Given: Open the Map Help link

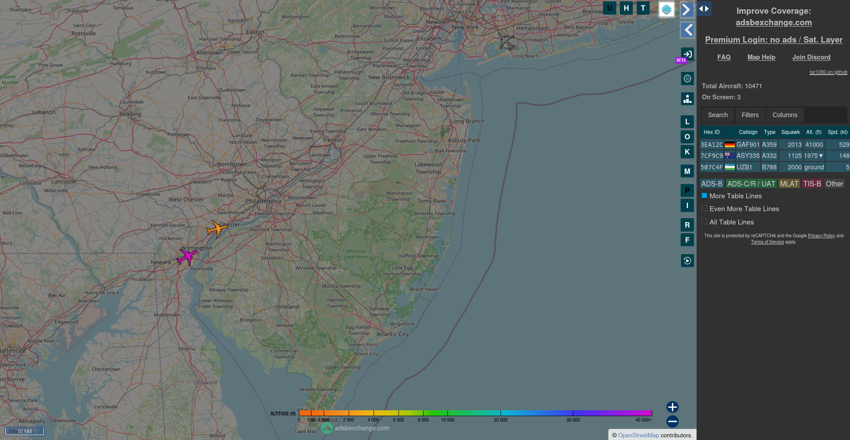Looking at the screenshot, I should (x=761, y=57).
